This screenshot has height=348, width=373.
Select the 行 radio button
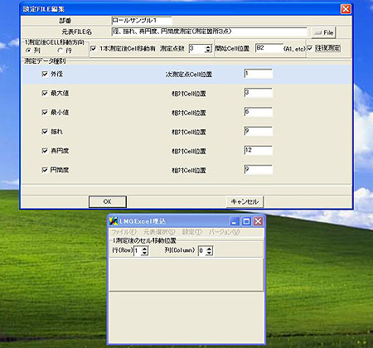[x=60, y=51]
